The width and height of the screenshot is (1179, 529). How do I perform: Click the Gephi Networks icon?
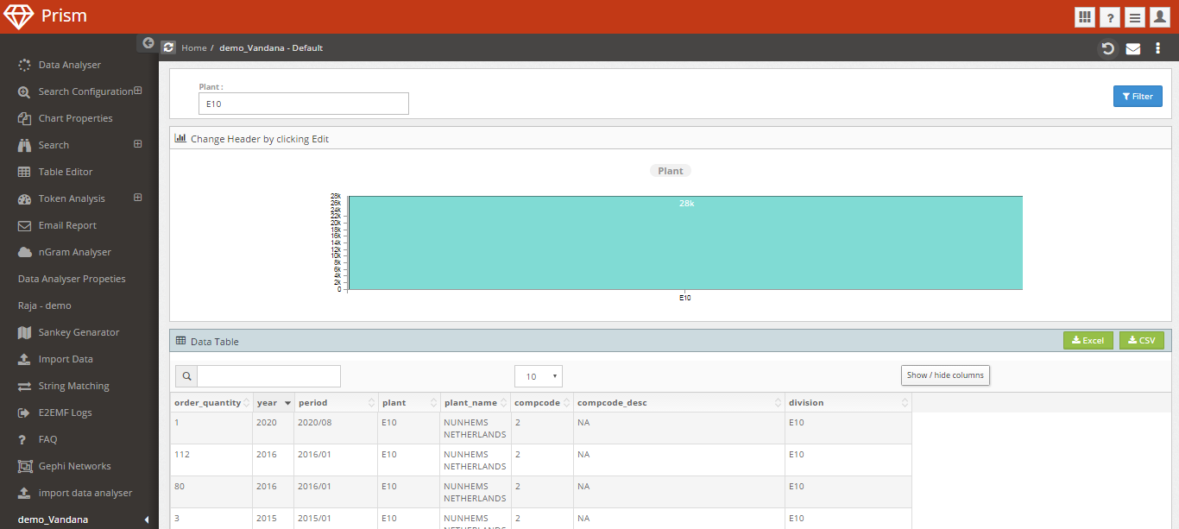point(24,466)
